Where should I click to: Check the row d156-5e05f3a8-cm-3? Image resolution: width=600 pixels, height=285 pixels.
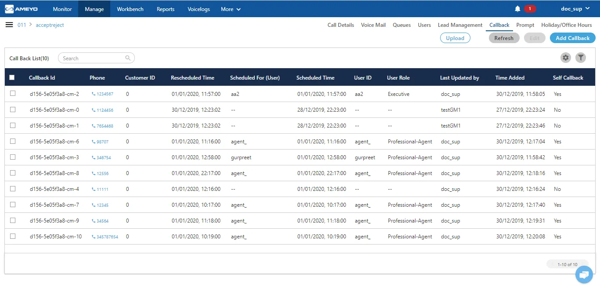point(13,157)
